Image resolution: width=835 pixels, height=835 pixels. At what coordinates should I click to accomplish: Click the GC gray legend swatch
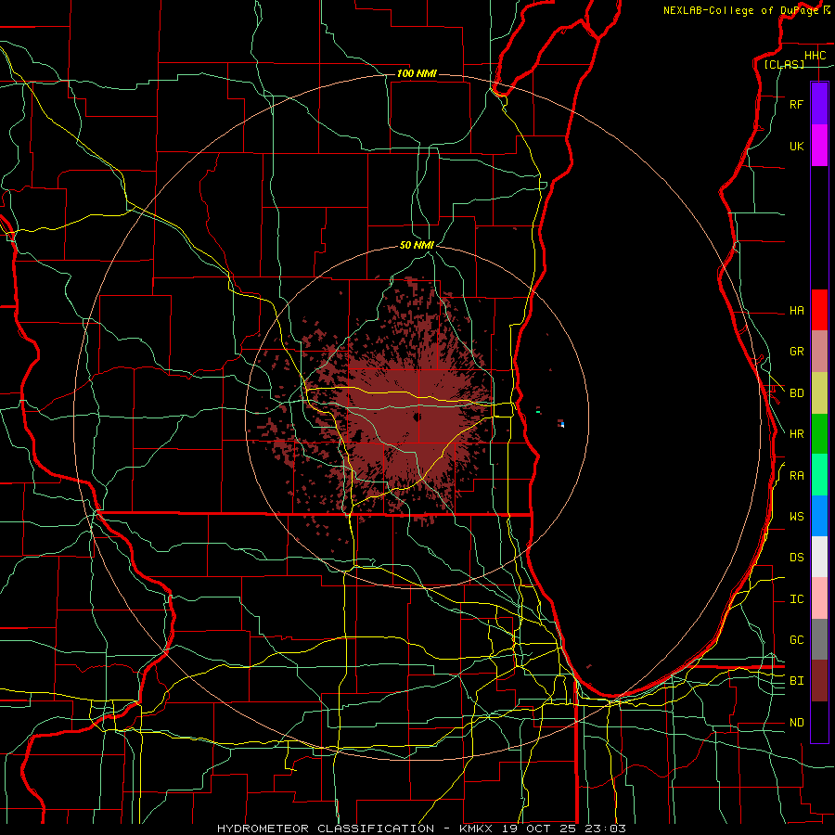tap(819, 639)
